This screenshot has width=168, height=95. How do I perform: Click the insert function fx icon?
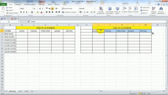[28, 22]
